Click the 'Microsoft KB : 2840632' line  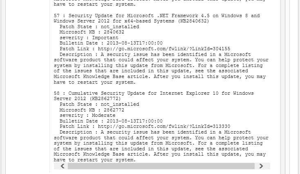[92, 32]
